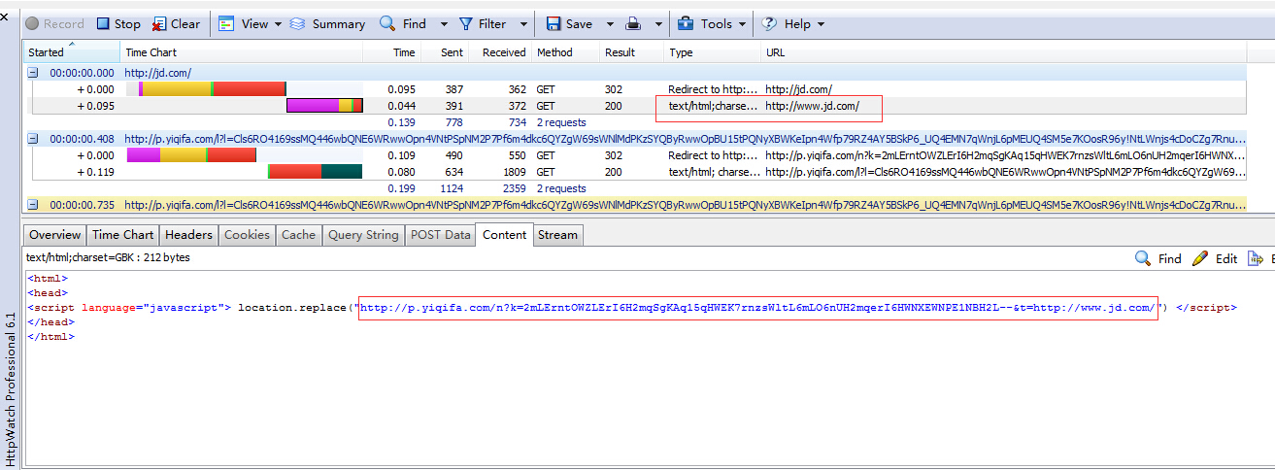The image size is (1275, 470).
Task: Click the time chart bar of the 0.080-second request
Action: [x=315, y=172]
